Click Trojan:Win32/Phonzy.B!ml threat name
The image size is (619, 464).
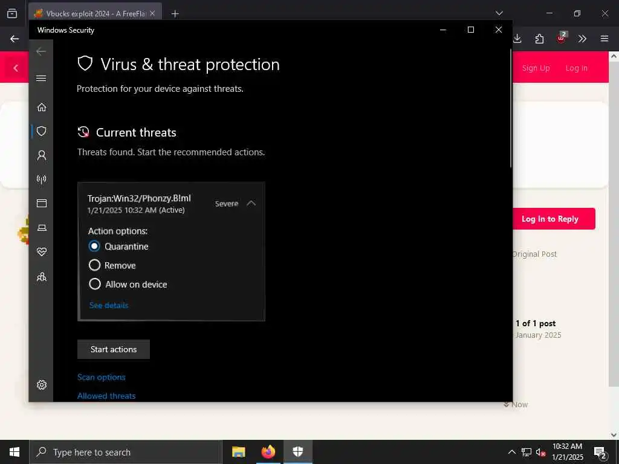coord(139,198)
